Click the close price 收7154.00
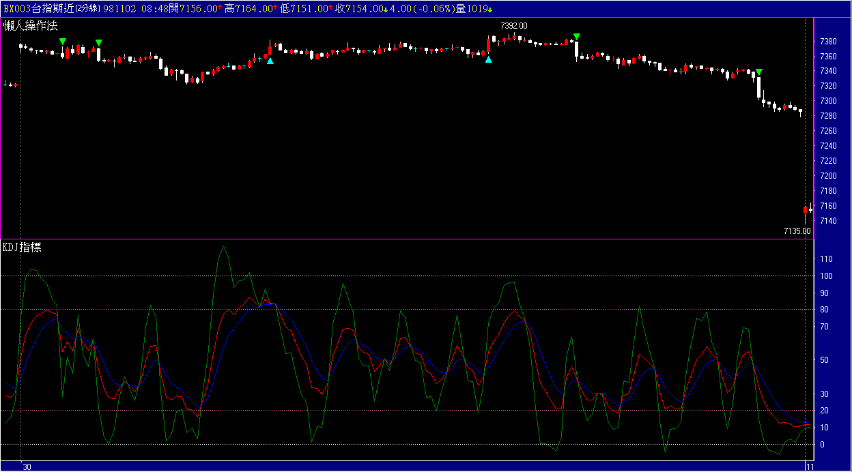852x472 pixels. (359, 9)
